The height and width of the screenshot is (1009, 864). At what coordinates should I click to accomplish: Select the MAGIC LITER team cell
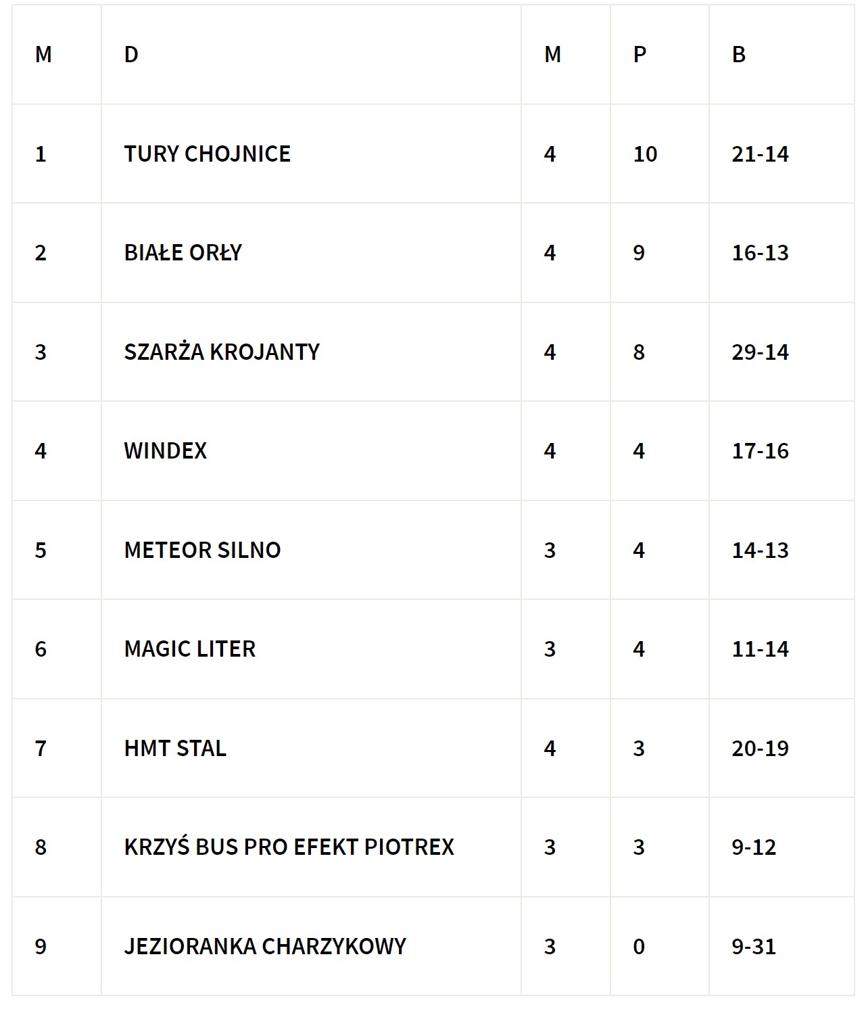pos(189,649)
